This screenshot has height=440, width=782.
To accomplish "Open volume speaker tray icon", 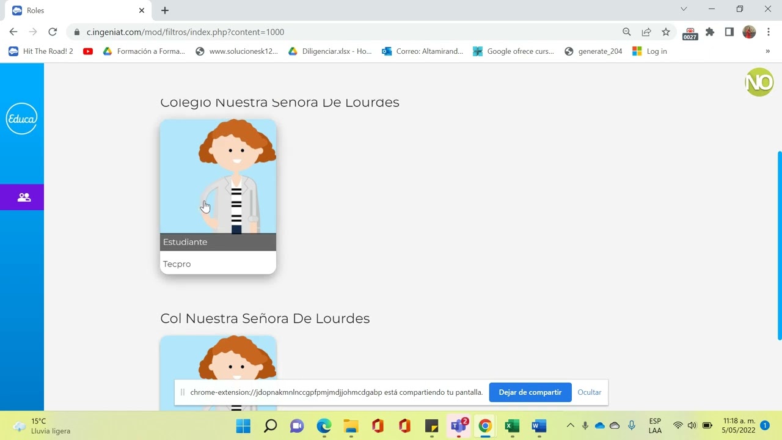I will click(692, 425).
